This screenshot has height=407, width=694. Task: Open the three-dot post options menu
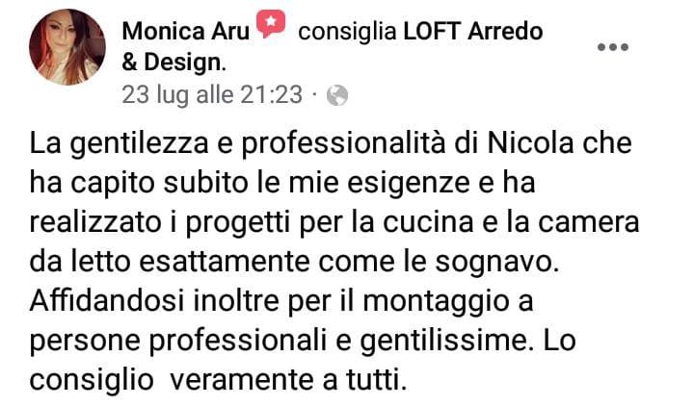click(613, 47)
